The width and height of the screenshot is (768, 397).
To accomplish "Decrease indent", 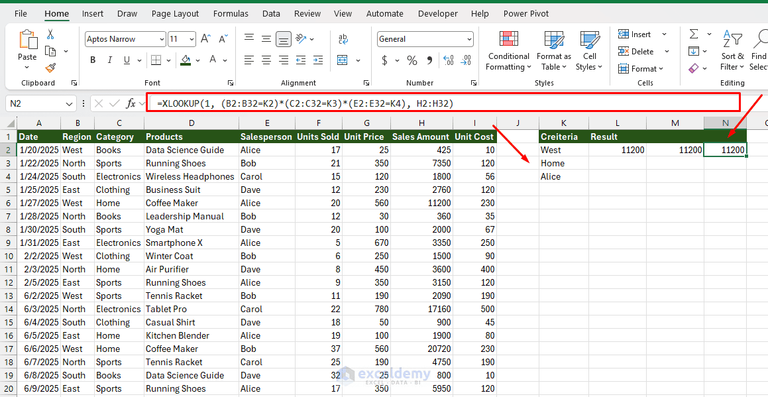I will 301,60.
